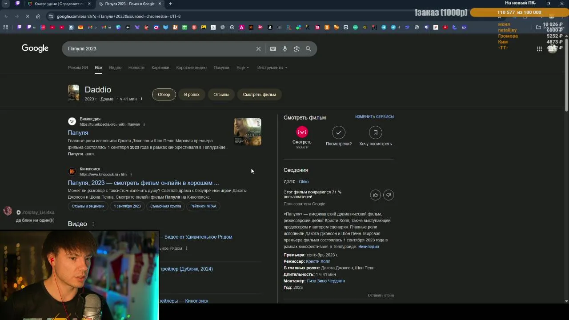Click the Рейтинги MPAA chip
This screenshot has height=320, width=569.
click(203, 206)
